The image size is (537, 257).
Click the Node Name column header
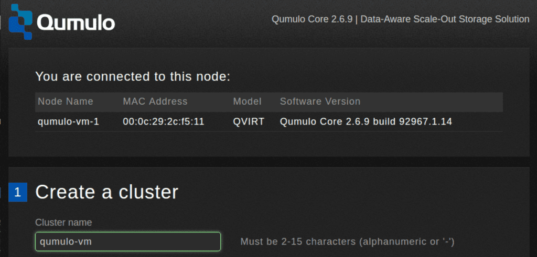(x=66, y=102)
